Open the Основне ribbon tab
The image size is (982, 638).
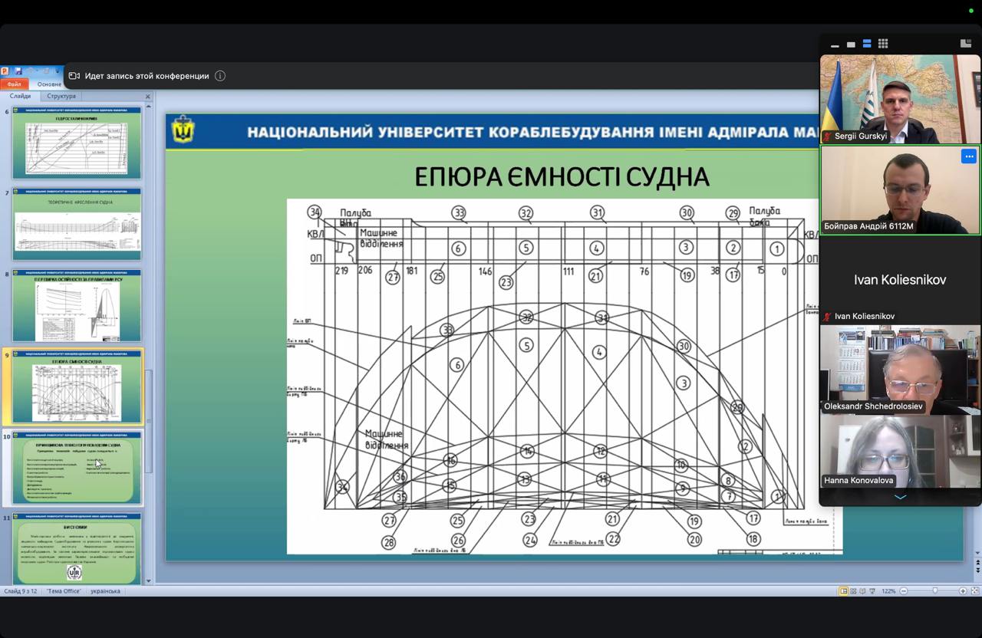click(x=49, y=84)
